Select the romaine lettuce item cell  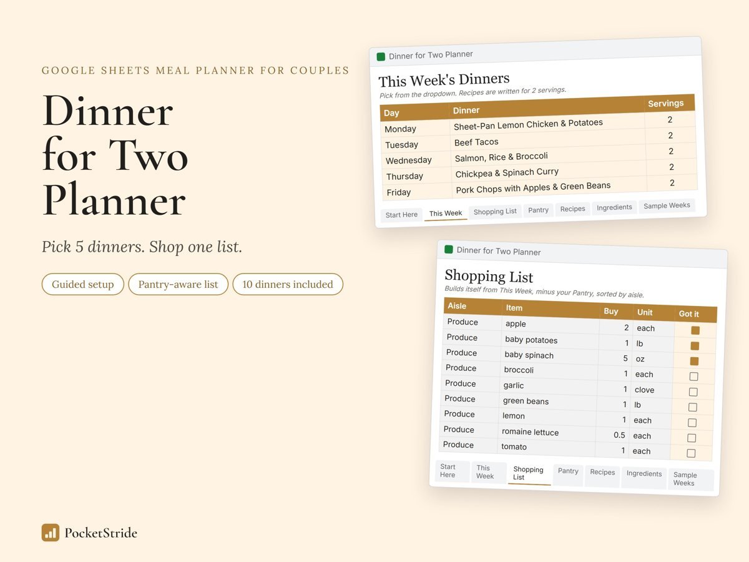547,433
